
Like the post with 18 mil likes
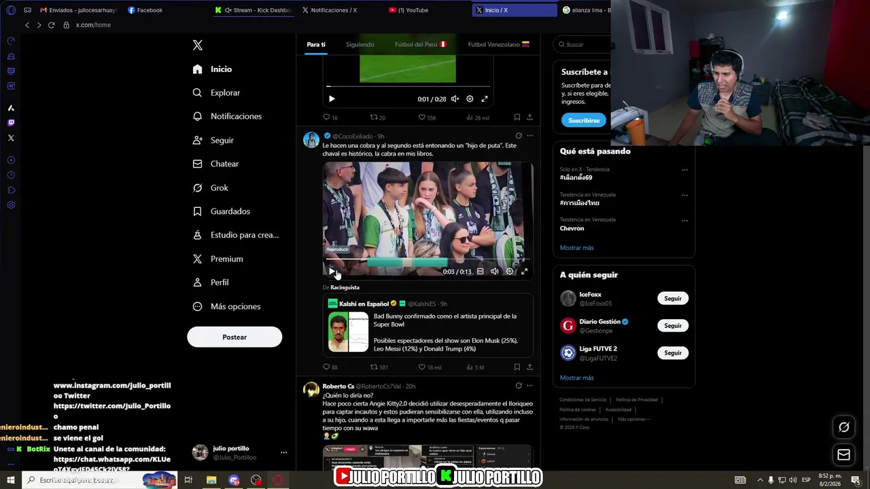430,367
